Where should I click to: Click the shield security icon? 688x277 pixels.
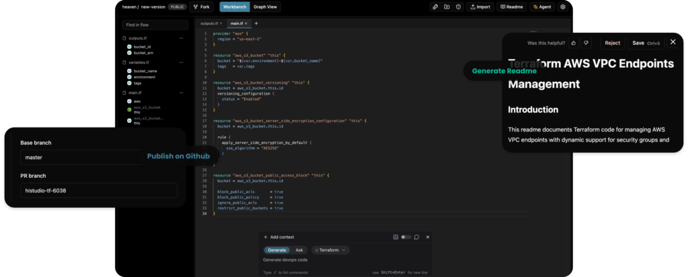pos(458,7)
